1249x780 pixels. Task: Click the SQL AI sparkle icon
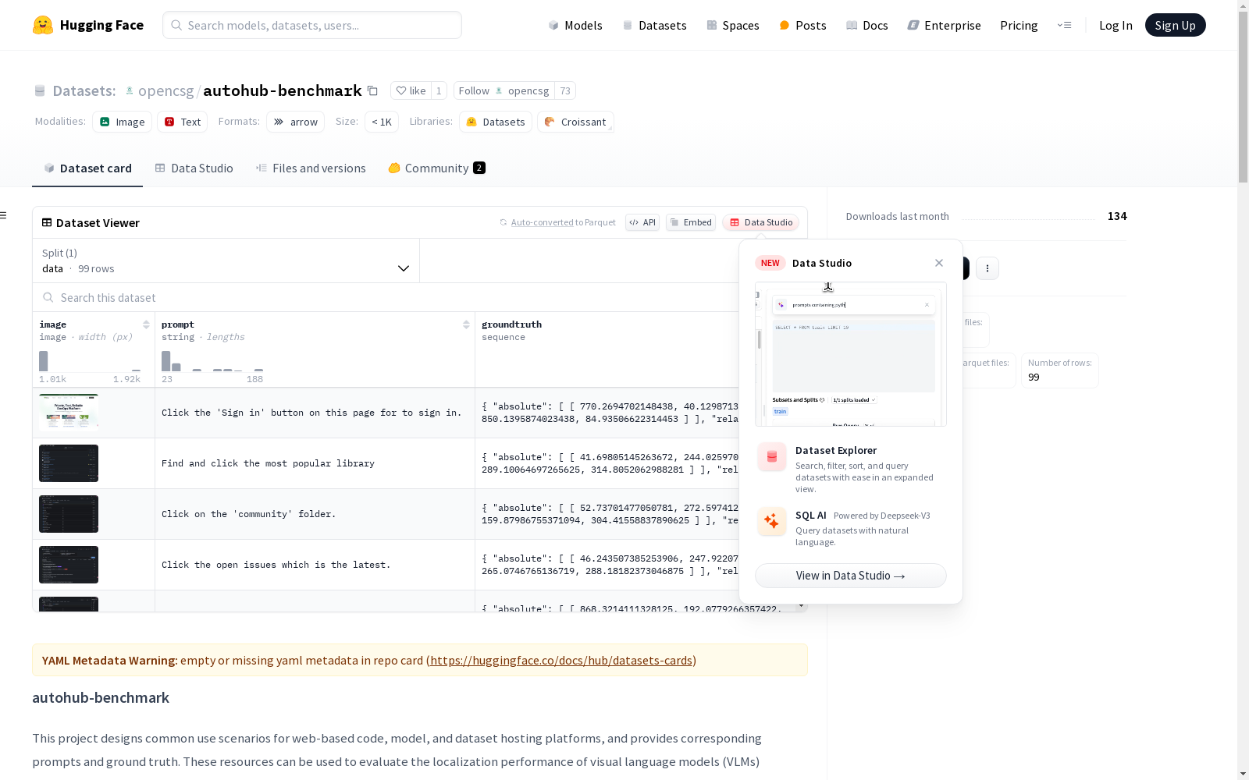click(x=772, y=521)
